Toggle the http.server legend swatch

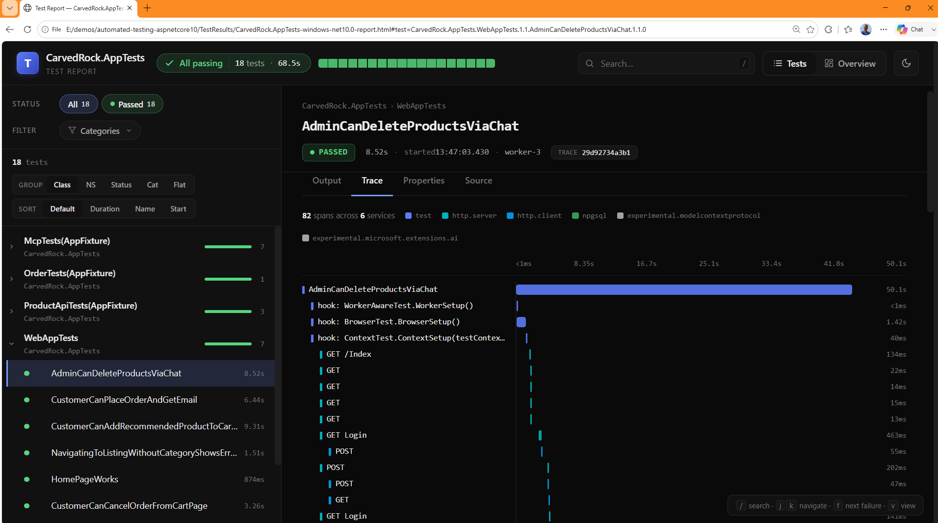coord(445,216)
